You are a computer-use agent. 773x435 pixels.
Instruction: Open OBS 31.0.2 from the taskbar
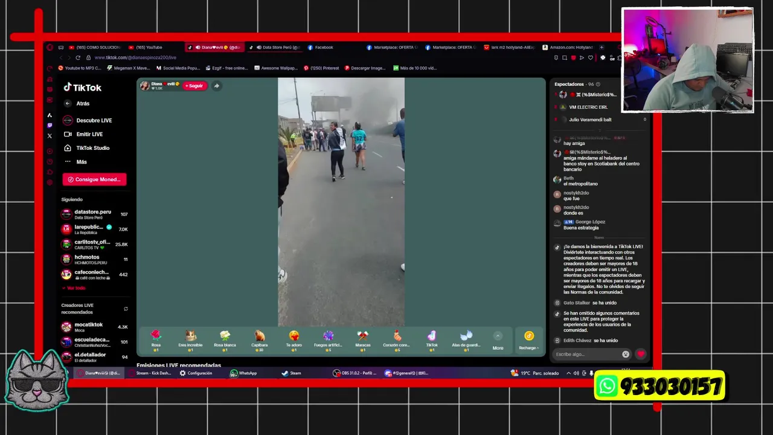pos(356,373)
